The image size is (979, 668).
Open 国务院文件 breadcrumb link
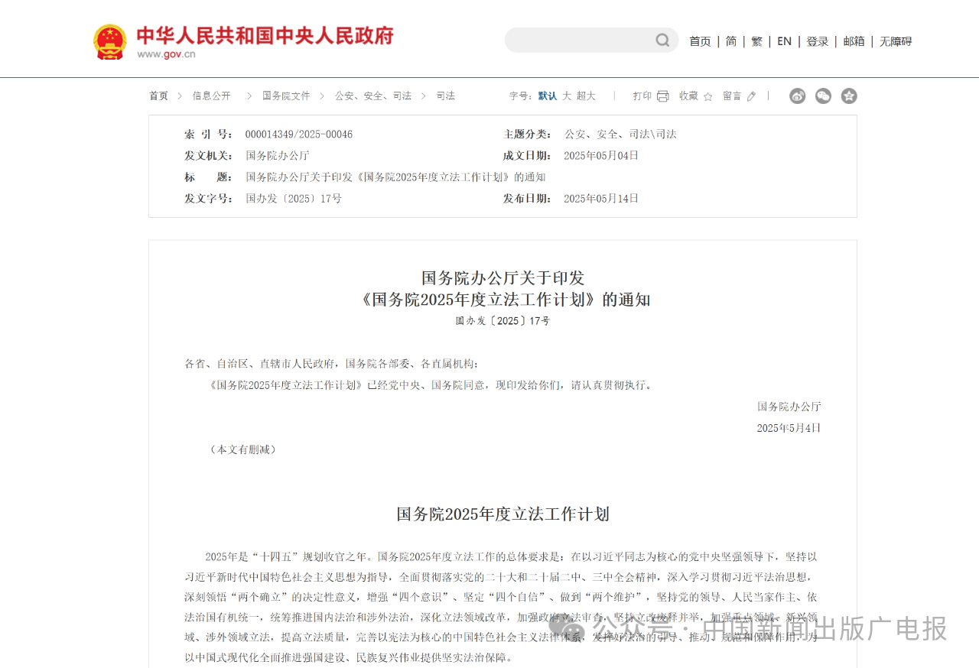pos(287,96)
